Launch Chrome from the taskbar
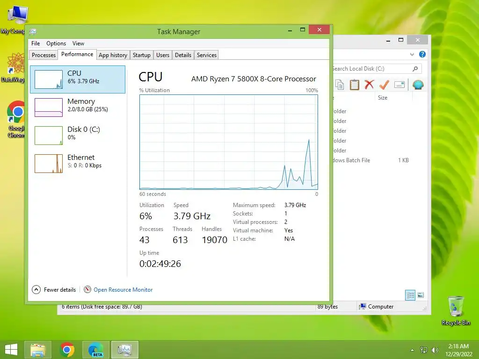This screenshot has width=479, height=359. coord(67,350)
